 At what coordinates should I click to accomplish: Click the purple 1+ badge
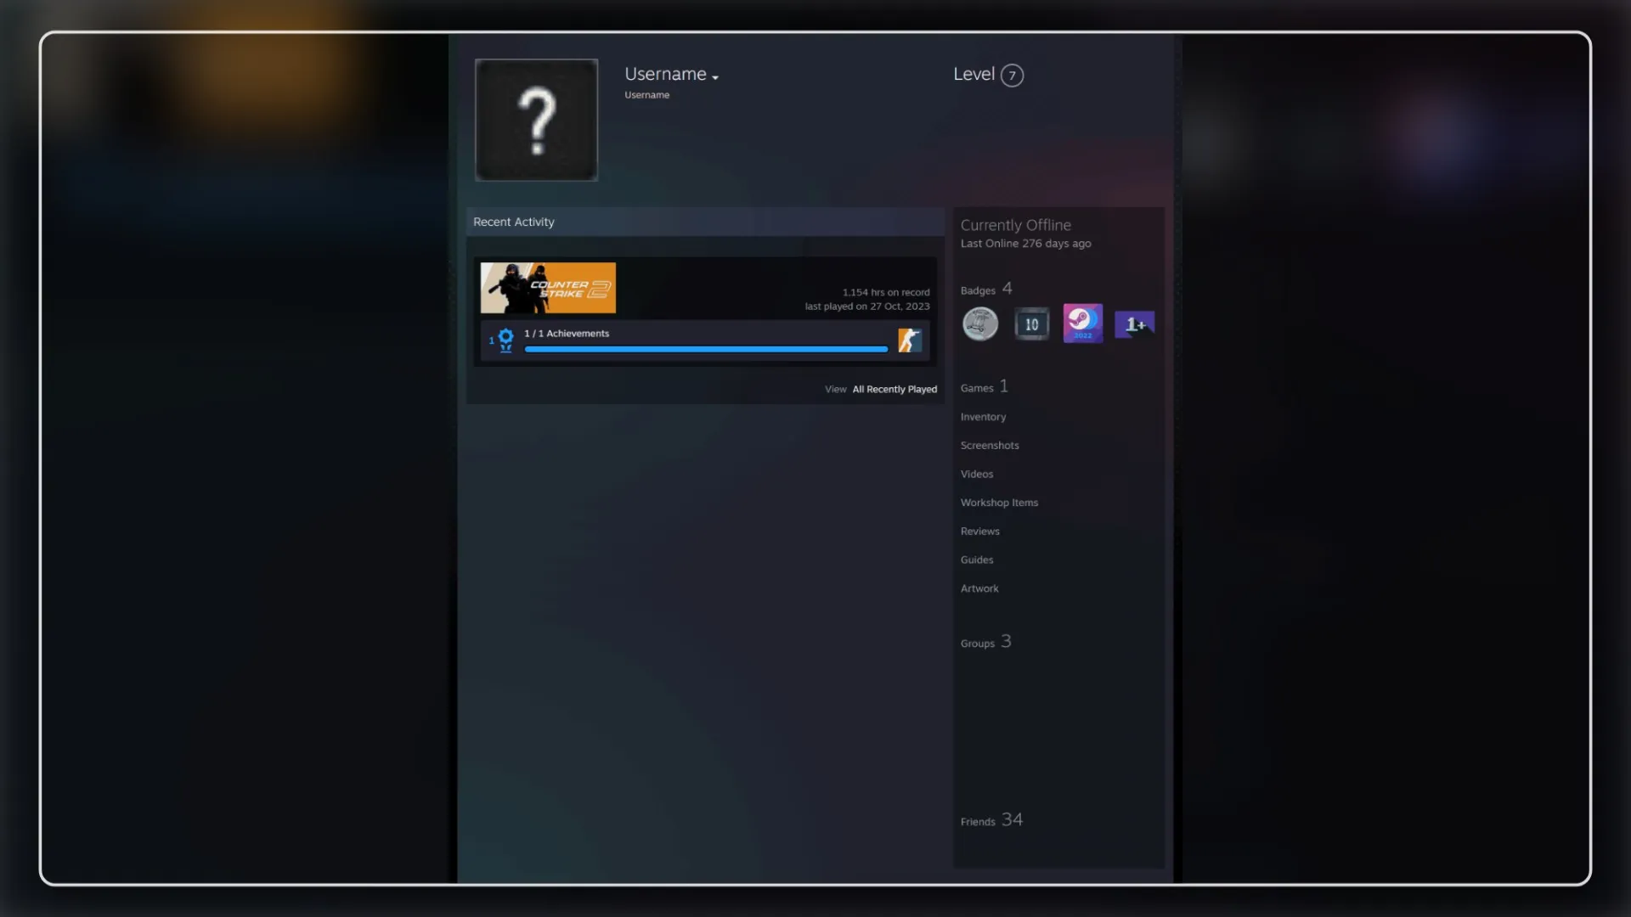1135,324
